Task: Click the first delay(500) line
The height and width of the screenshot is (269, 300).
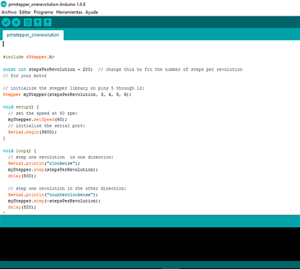Action: pos(22,176)
